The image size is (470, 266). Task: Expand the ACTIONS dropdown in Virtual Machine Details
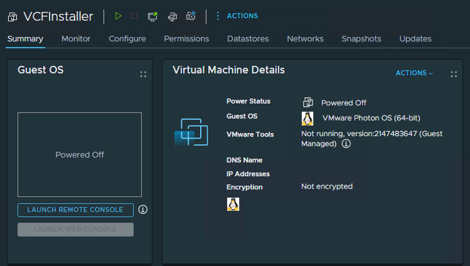[414, 73]
